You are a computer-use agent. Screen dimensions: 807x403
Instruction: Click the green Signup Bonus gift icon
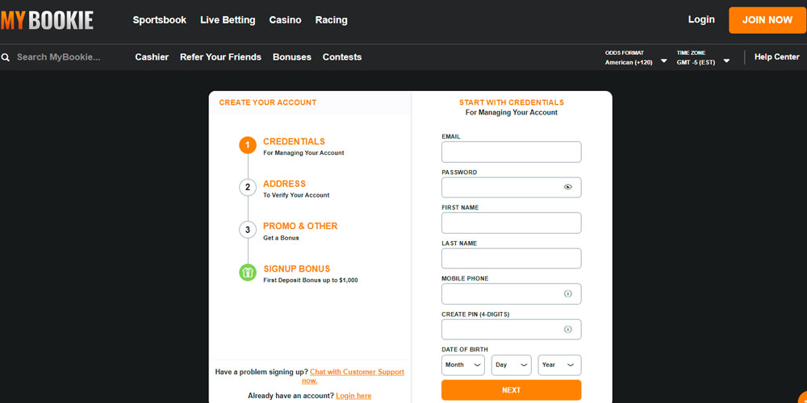point(248,272)
